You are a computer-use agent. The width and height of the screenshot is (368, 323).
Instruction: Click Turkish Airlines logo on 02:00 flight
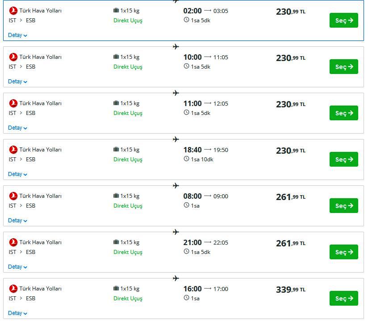(x=13, y=11)
